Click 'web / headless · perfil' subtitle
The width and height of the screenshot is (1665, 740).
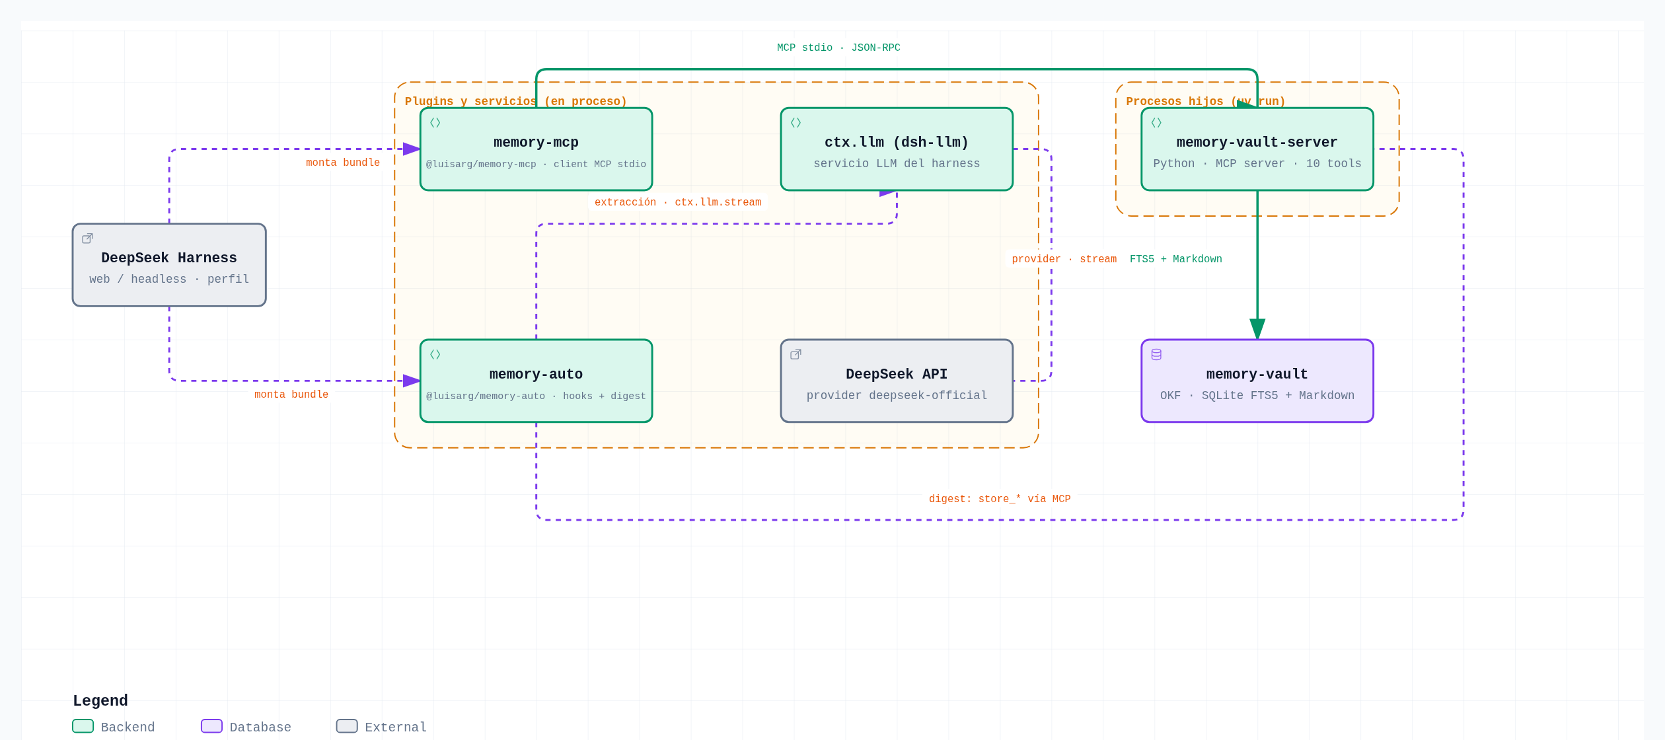pos(169,279)
